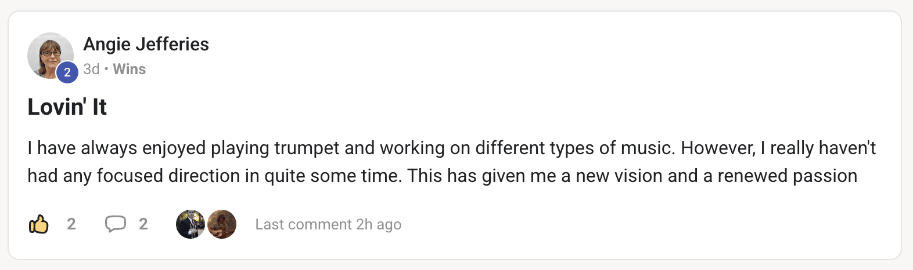
Task: Open the Angie Jefferies profile name link
Action: point(146,44)
